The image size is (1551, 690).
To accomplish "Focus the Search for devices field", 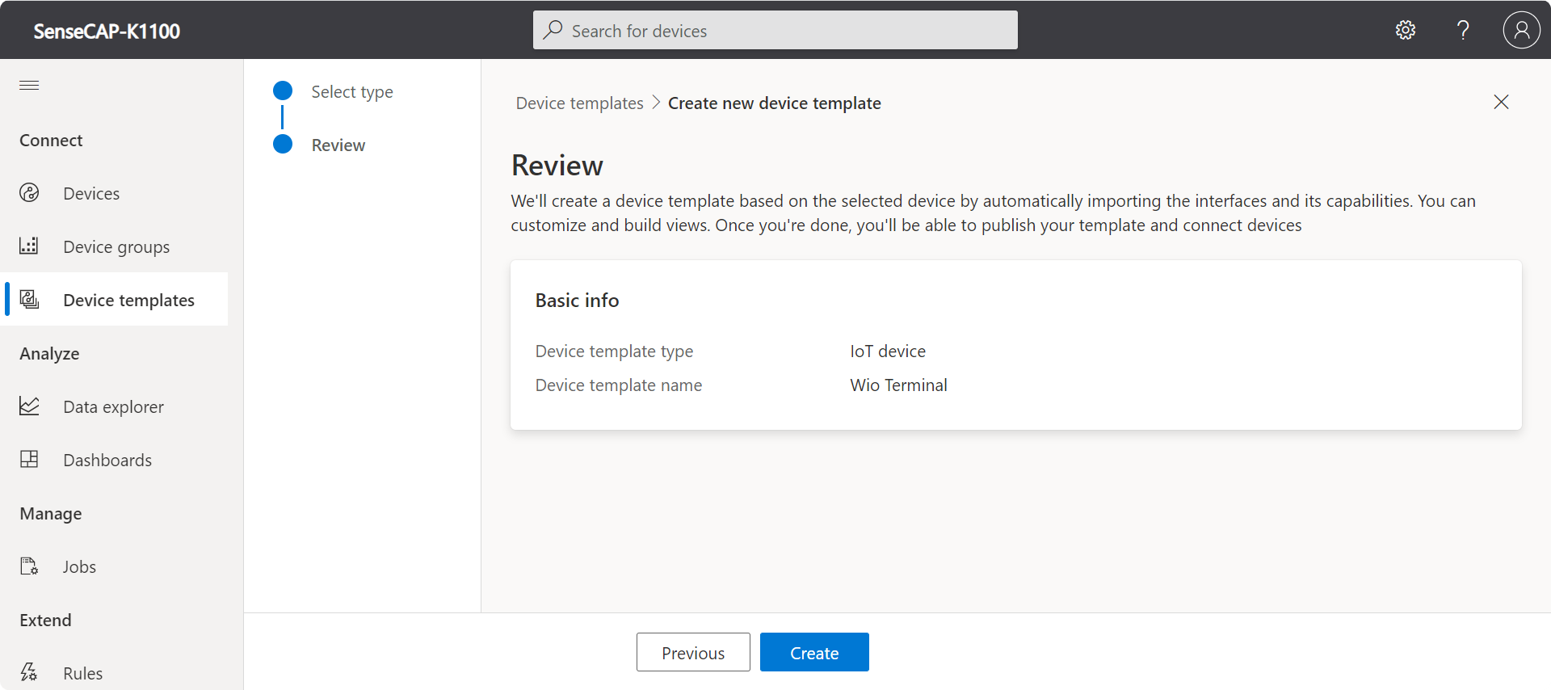I will click(775, 30).
